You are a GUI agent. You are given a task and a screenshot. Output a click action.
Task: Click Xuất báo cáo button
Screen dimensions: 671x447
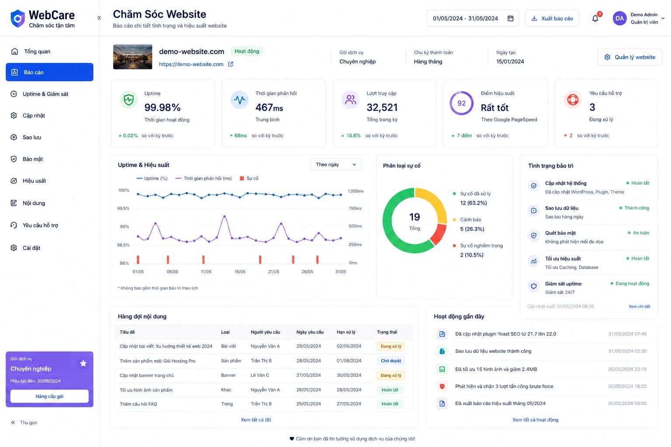(552, 18)
